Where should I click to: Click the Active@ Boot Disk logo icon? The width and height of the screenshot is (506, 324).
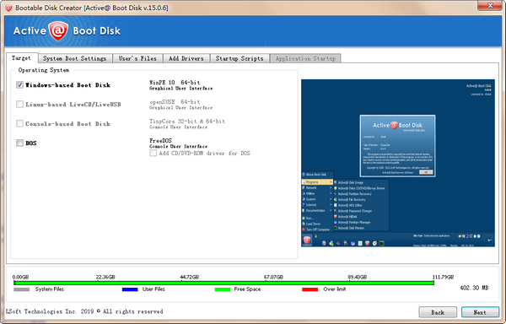[58, 31]
